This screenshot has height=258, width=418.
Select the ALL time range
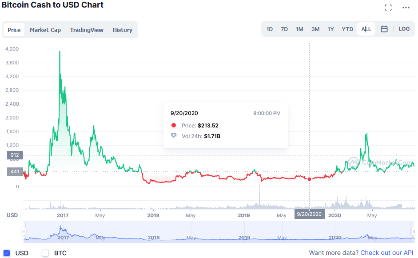366,29
